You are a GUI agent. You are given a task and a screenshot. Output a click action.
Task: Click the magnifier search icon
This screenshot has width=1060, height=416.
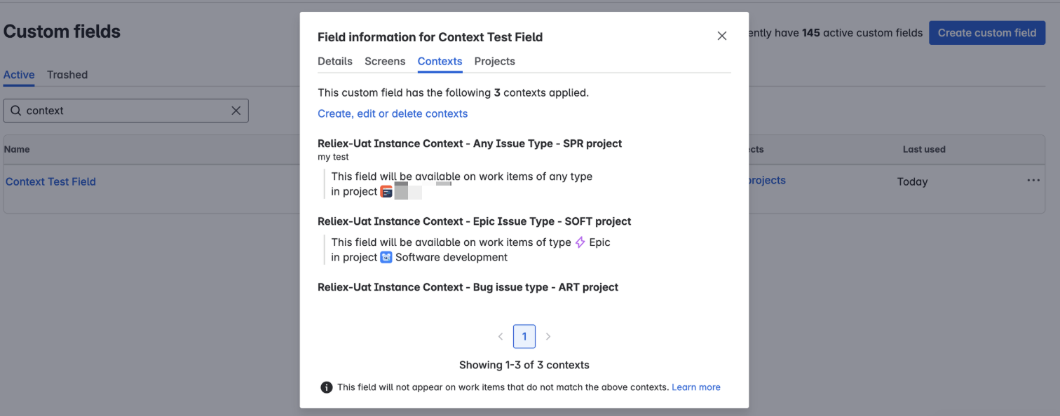(x=15, y=111)
